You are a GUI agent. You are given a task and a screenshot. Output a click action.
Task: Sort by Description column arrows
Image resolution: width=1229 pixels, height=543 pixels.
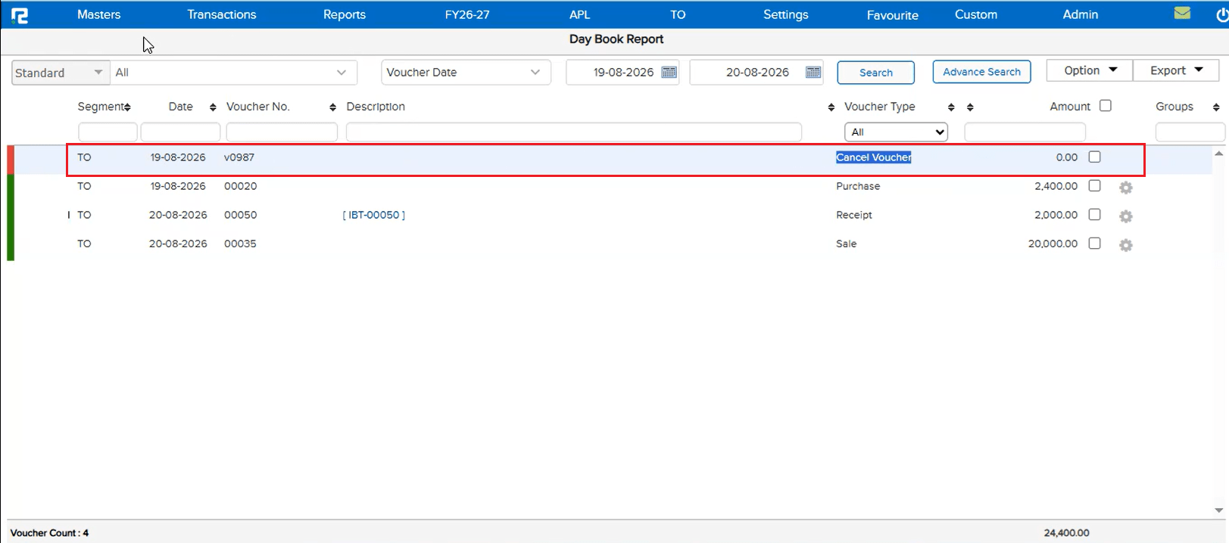831,107
